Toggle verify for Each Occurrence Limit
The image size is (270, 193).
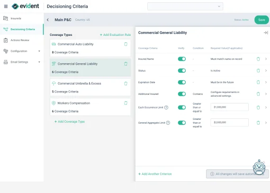182,108
